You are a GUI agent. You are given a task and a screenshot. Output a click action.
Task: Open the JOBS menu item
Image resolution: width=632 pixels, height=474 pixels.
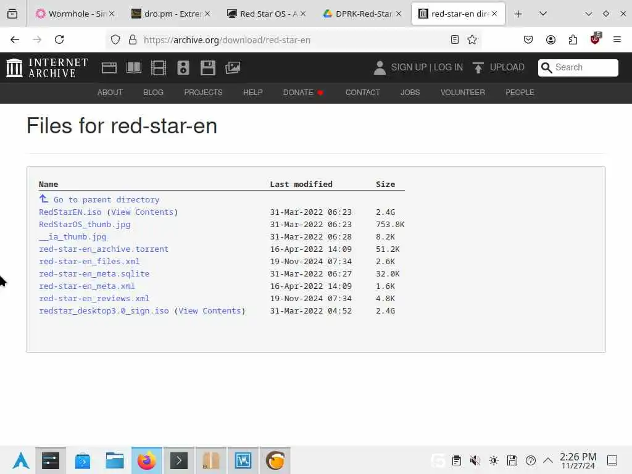410,93
